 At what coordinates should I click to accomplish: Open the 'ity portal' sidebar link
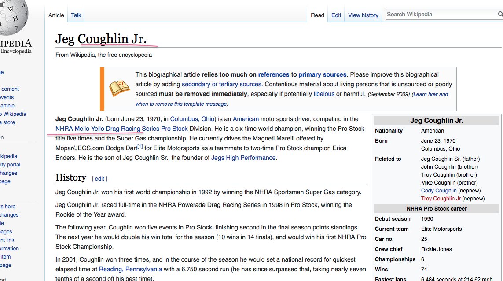click(x=10, y=165)
